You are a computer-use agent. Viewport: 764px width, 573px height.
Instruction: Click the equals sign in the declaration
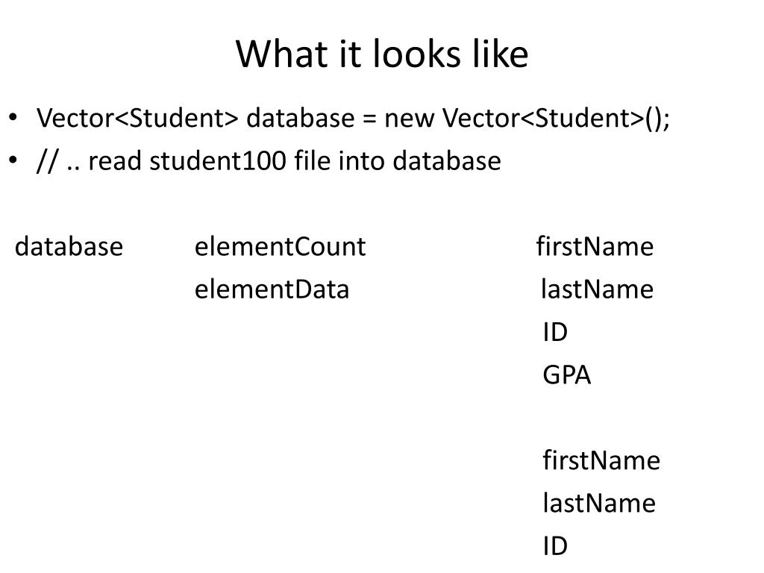point(370,119)
